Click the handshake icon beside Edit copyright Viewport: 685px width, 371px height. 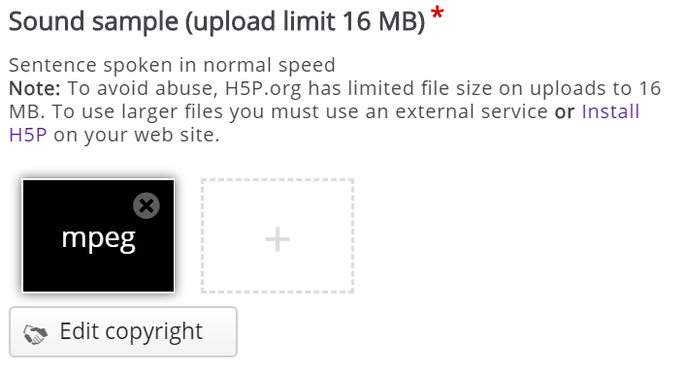(35, 334)
